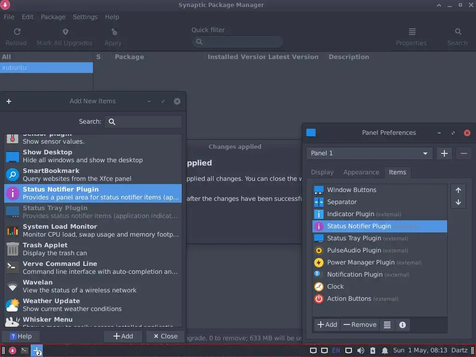Open the Settings menu
Screen dimensions: 476x357
pos(85,17)
